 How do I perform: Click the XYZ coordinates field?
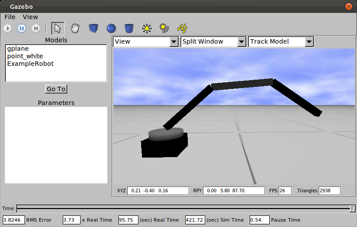click(x=158, y=191)
